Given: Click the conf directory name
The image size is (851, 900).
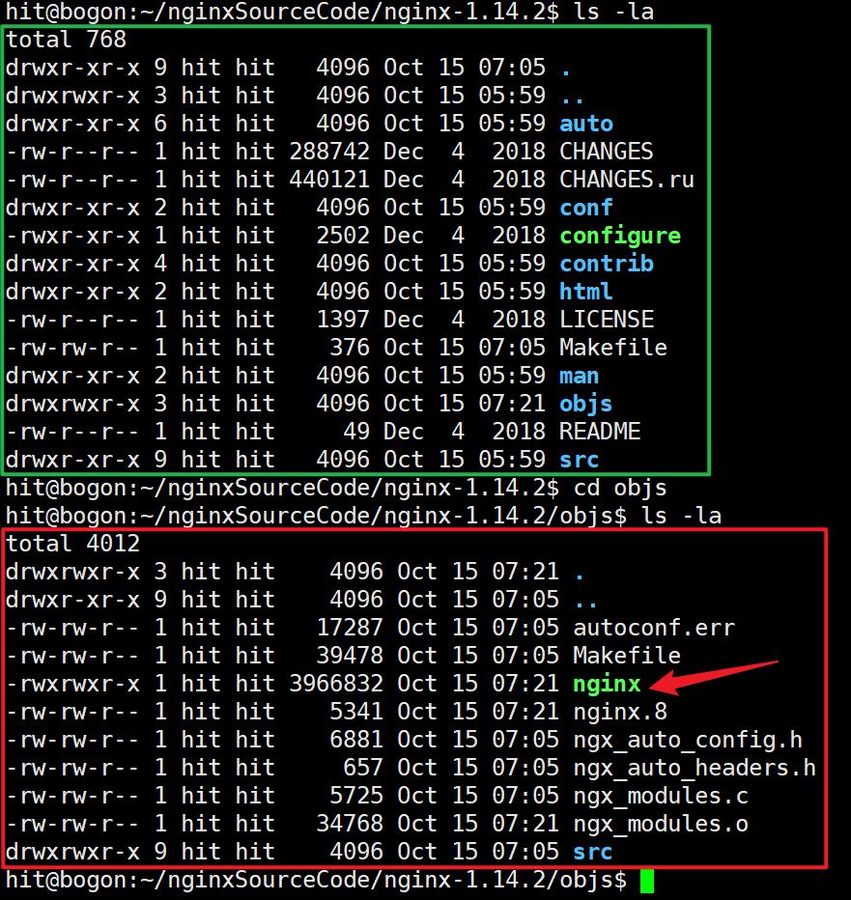Looking at the screenshot, I should [585, 207].
